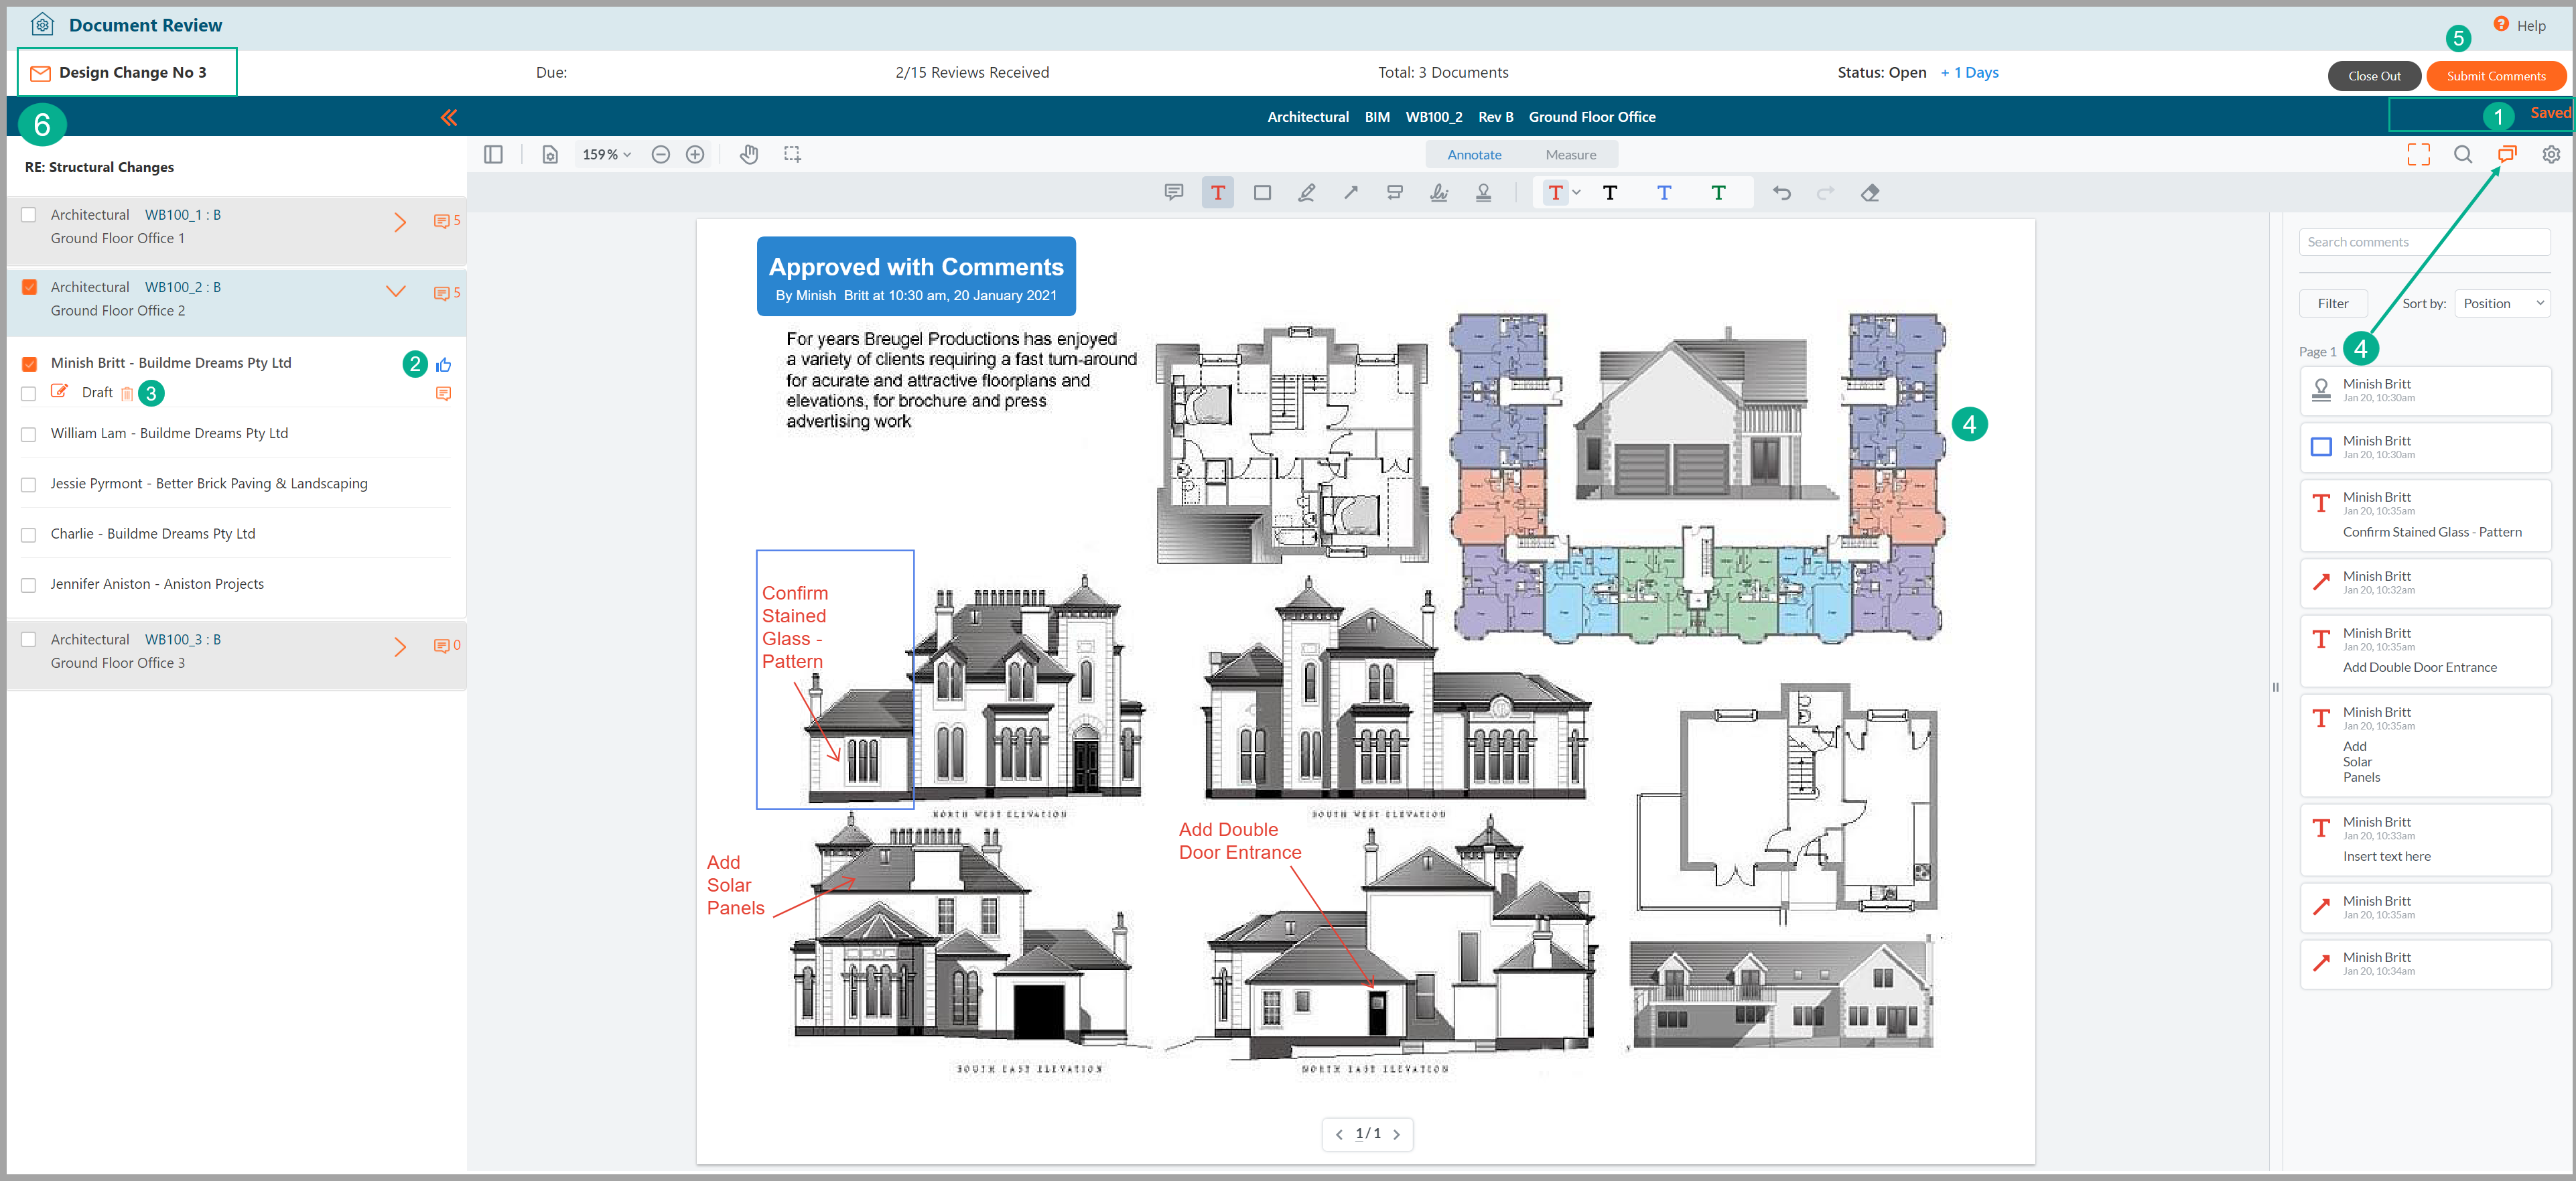Viewport: 2576px width, 1181px height.
Task: Select the arrow annotation tool
Action: point(1351,192)
